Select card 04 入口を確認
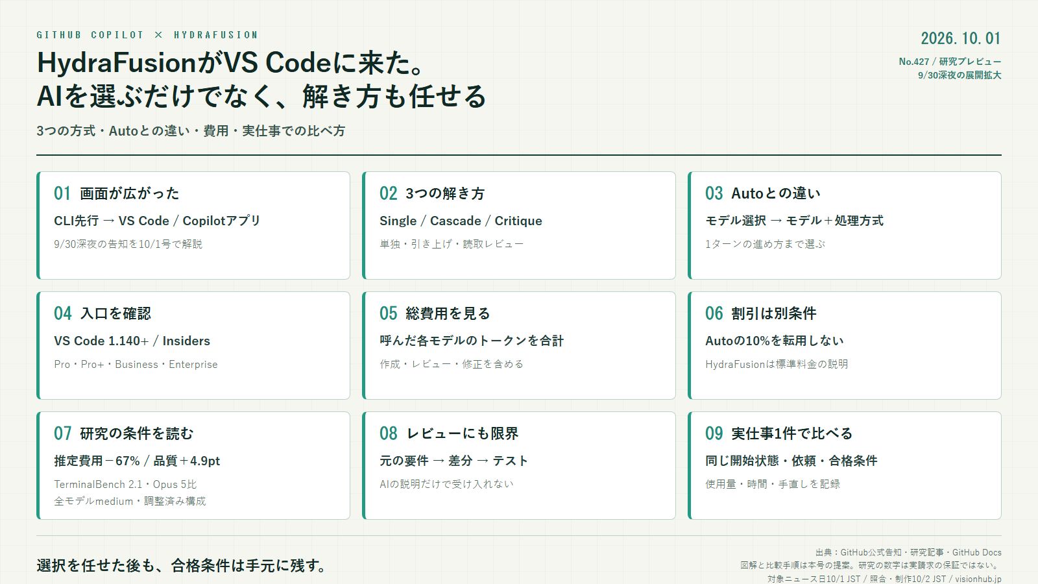Image resolution: width=1038 pixels, height=584 pixels. (193, 345)
